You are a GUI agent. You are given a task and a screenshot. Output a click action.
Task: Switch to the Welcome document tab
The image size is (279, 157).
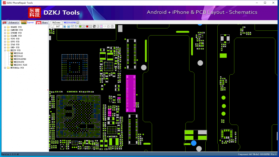56,23
